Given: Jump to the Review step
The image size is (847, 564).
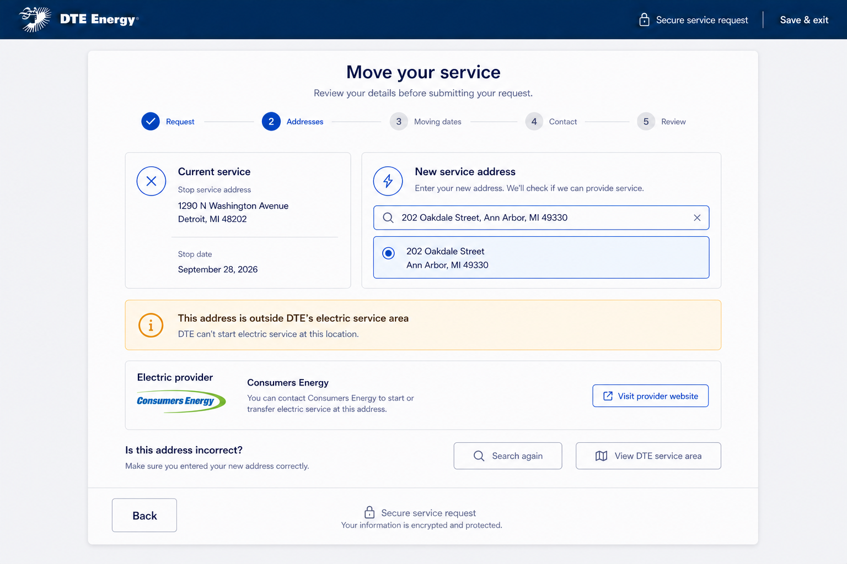Looking at the screenshot, I should [x=673, y=122].
